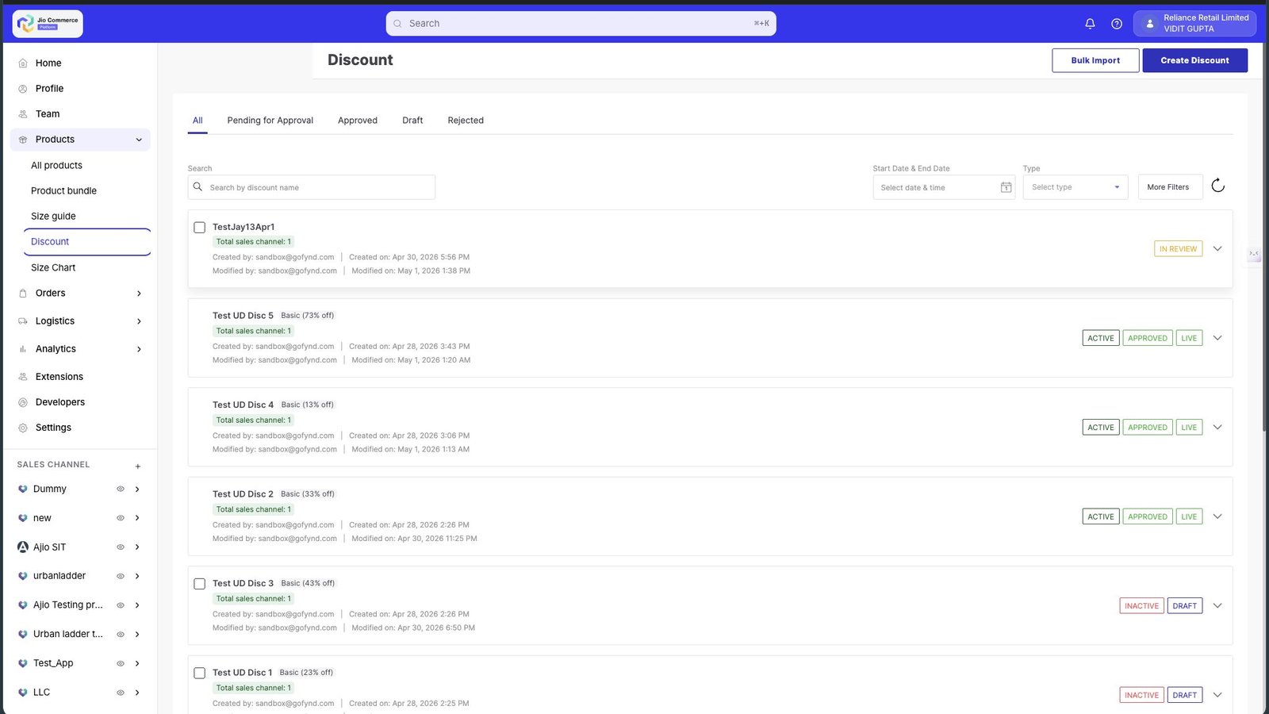Expand Test UD Disc 5 row chevron
The height and width of the screenshot is (714, 1269).
(x=1217, y=338)
